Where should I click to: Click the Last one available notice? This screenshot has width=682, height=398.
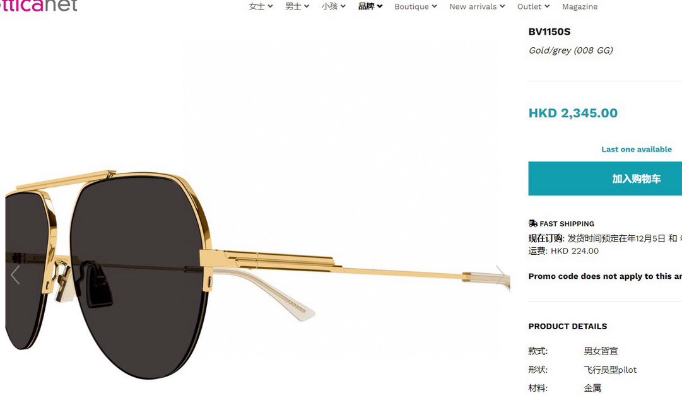pos(637,149)
